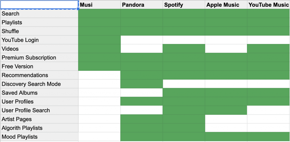Select the Pandora column header cell

(x=142, y=5)
